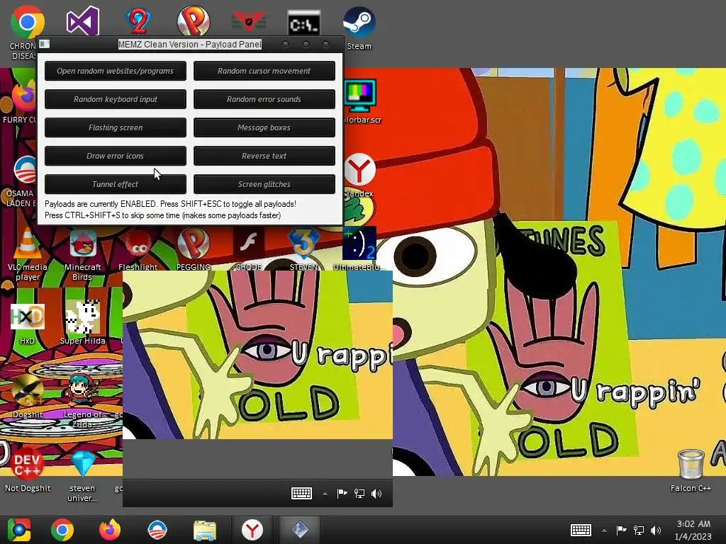Toggle the Random error sounds payload
Image resolution: width=726 pixels, height=544 pixels.
[264, 99]
